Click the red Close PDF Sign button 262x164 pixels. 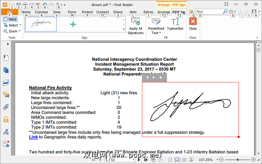point(193,24)
